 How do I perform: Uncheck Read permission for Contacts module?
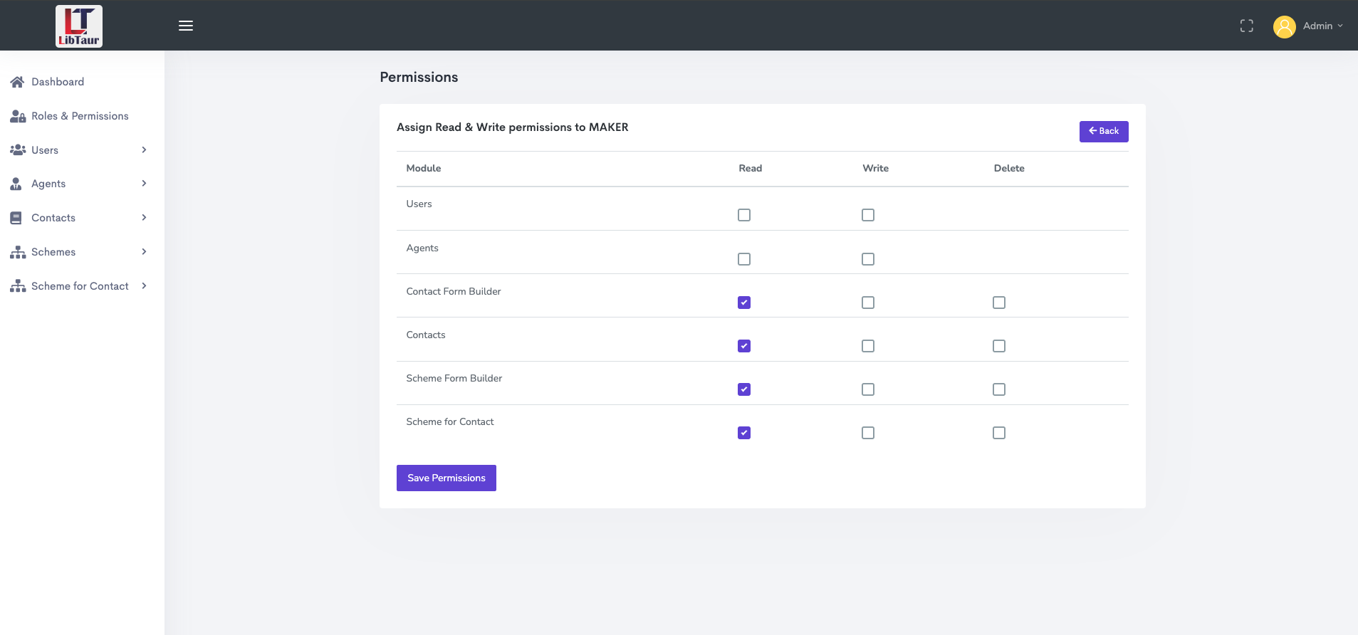coord(744,346)
